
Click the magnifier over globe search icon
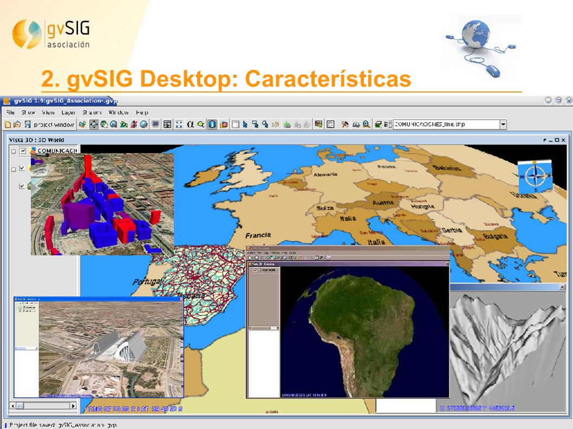pyautogui.click(x=366, y=124)
